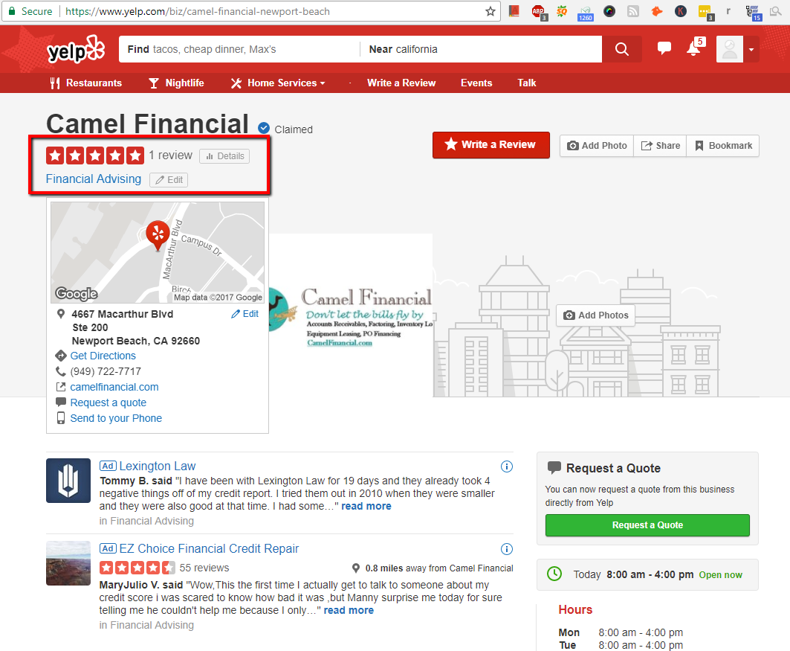Edit the business address
The width and height of the screenshot is (790, 651).
[245, 314]
